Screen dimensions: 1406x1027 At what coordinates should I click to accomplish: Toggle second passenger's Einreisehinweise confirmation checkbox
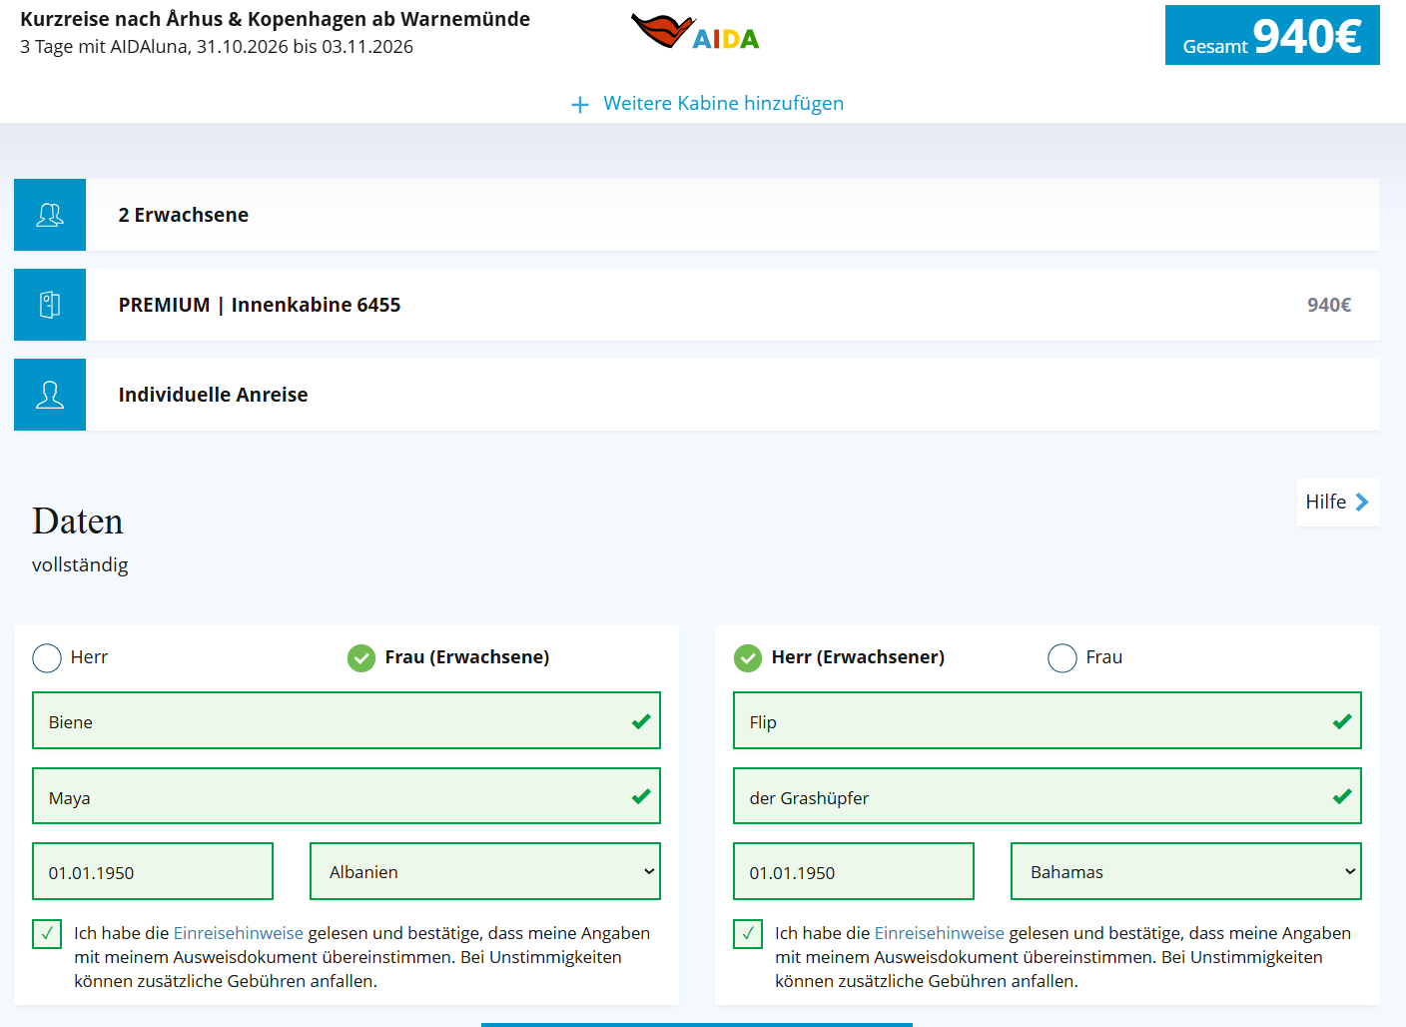click(x=748, y=934)
